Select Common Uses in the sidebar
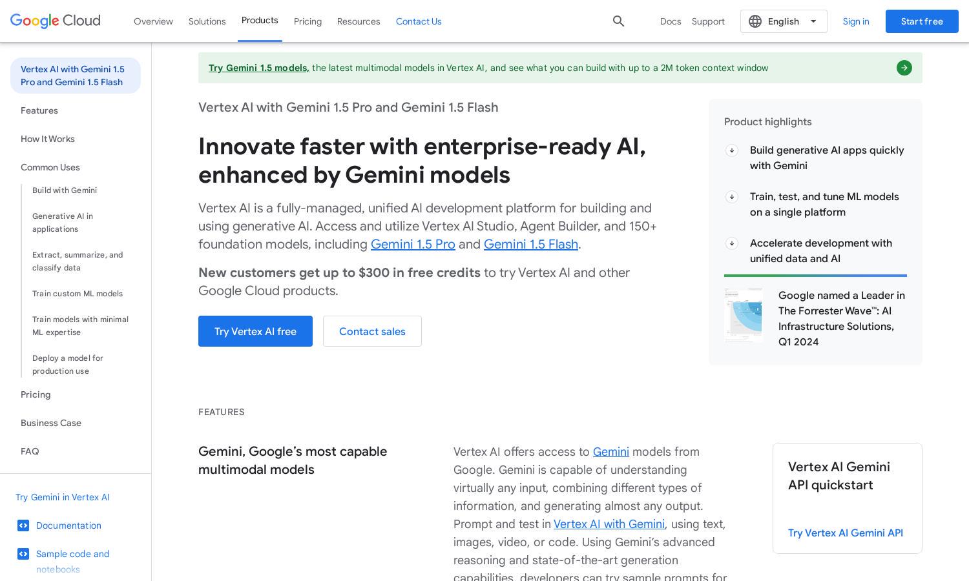This screenshot has height=581, width=969. pyautogui.click(x=50, y=167)
